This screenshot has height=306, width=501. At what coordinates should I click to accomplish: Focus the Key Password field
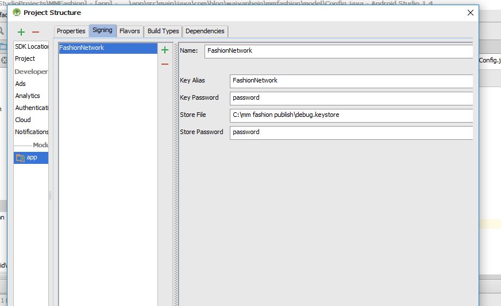click(351, 98)
